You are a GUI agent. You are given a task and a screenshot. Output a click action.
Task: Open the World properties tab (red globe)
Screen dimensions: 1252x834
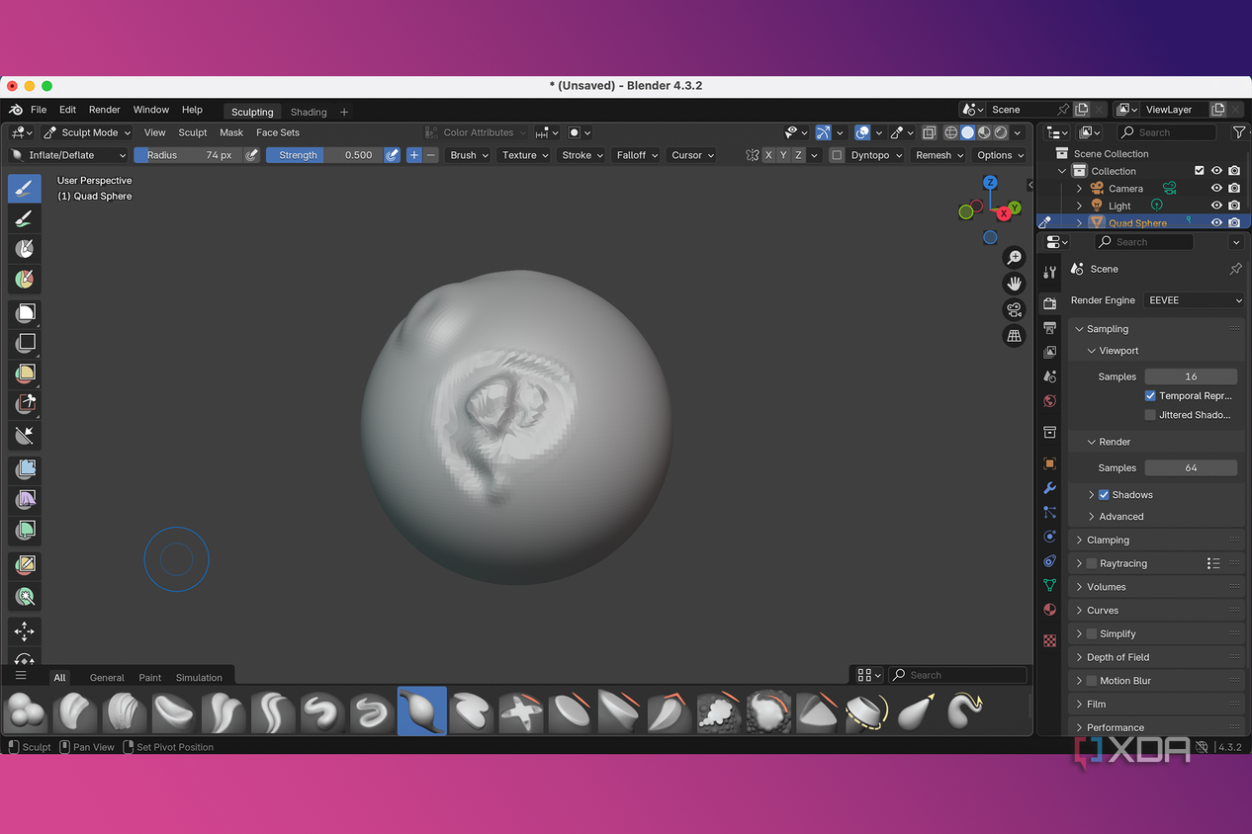coord(1049,401)
